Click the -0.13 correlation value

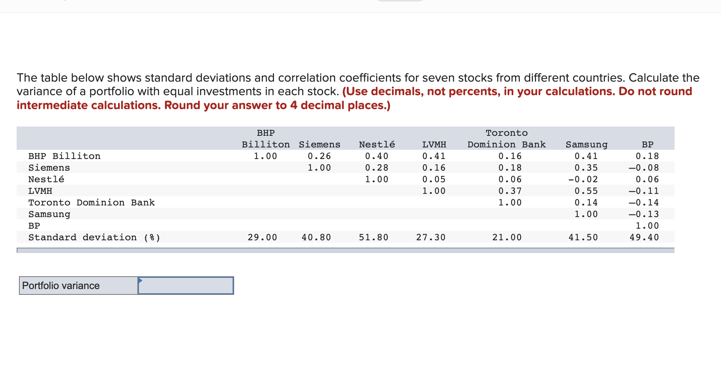pyautogui.click(x=644, y=214)
